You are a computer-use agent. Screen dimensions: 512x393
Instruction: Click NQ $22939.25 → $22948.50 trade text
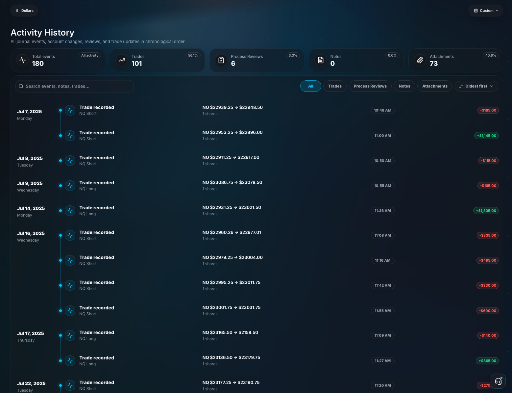point(232,107)
